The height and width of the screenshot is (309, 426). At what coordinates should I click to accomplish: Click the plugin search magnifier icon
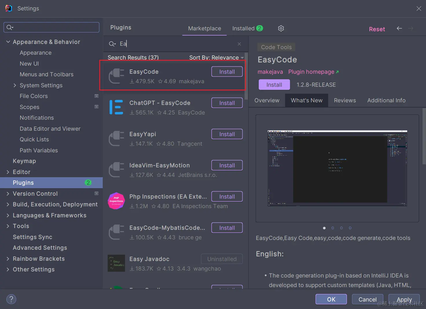pyautogui.click(x=112, y=44)
